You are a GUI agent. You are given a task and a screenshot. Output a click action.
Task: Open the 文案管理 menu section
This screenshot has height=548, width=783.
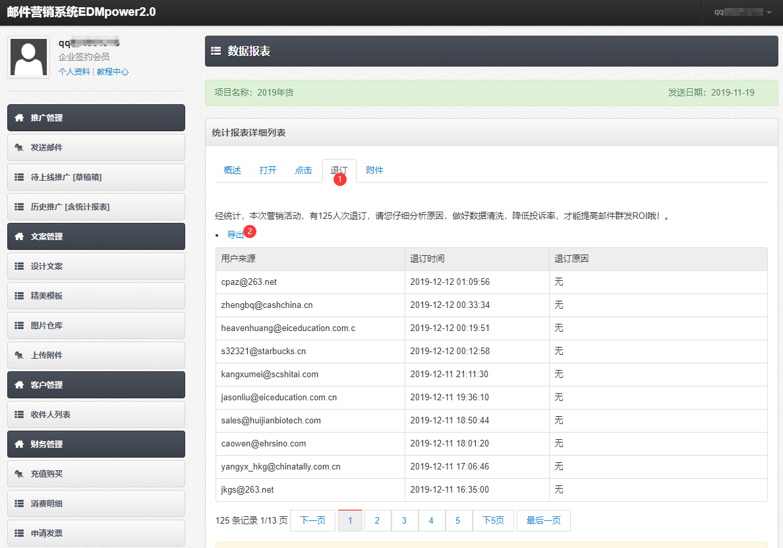pyautogui.click(x=96, y=236)
